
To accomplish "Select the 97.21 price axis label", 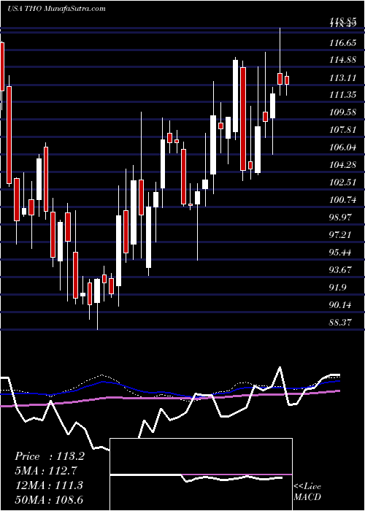I will 341,235.
